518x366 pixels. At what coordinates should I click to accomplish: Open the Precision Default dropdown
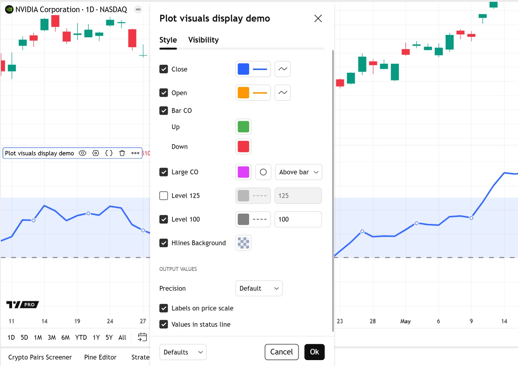[259, 288]
